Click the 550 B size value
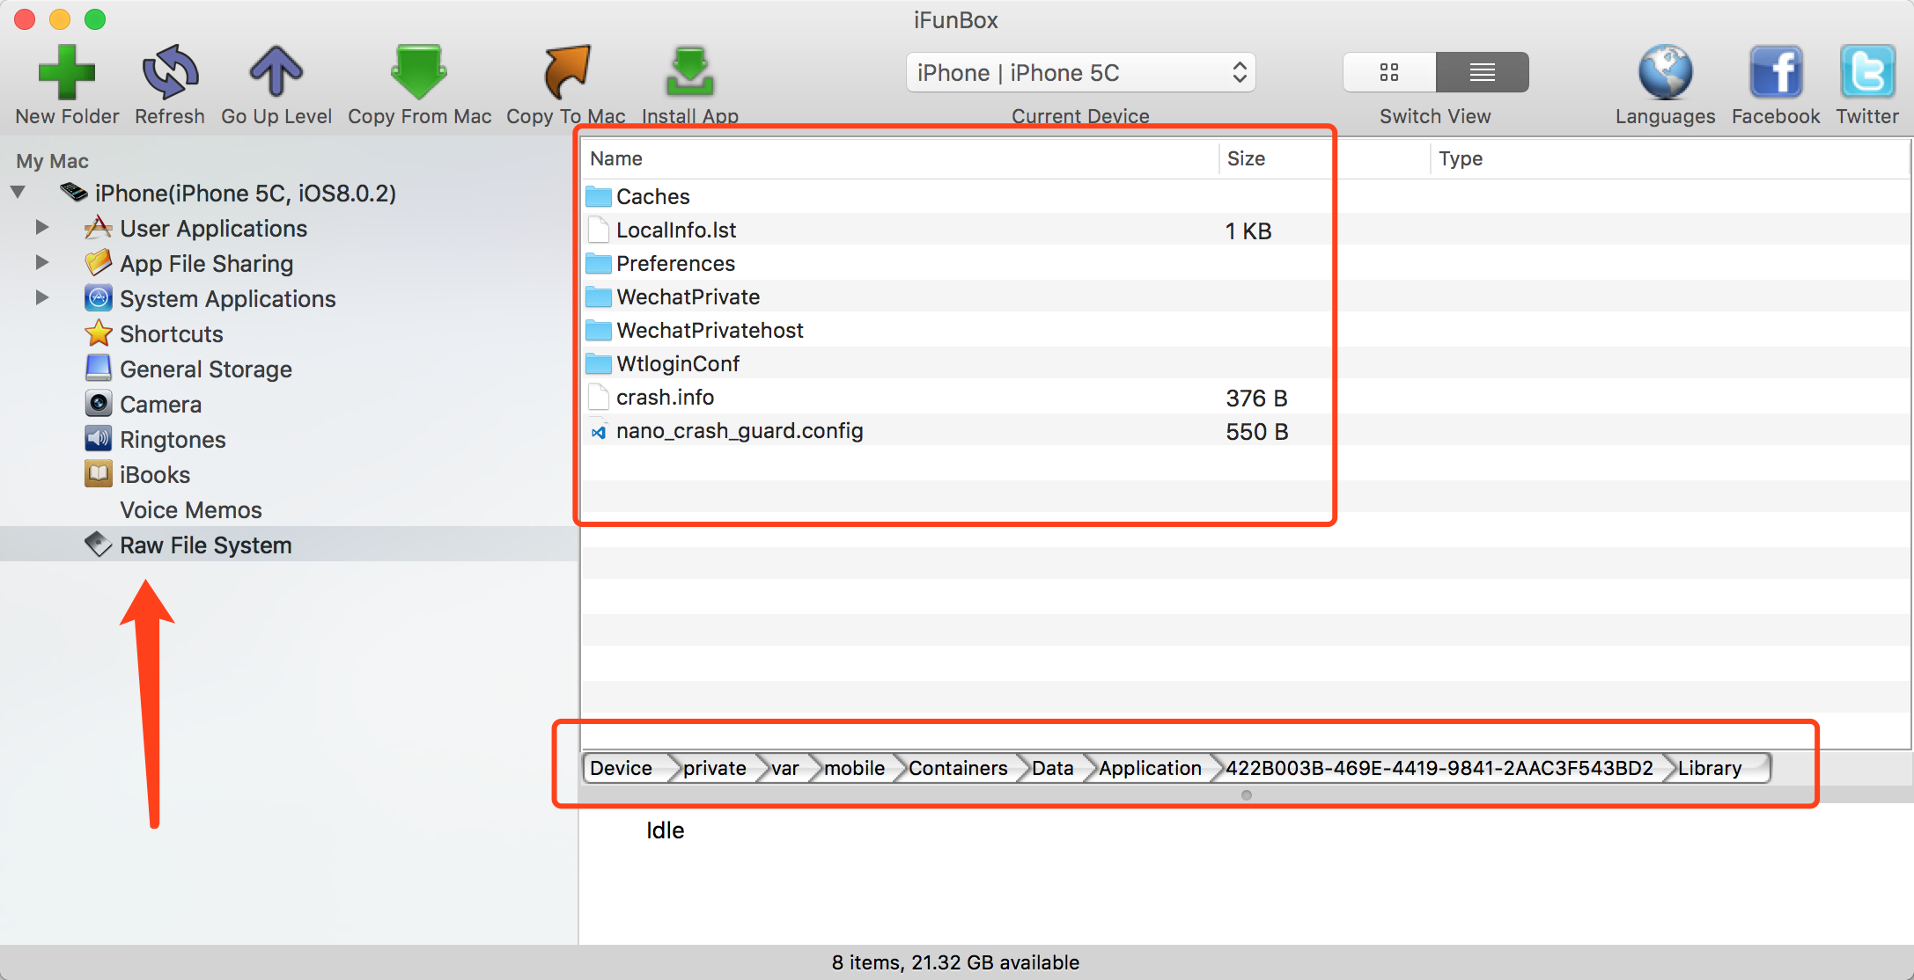 point(1256,432)
